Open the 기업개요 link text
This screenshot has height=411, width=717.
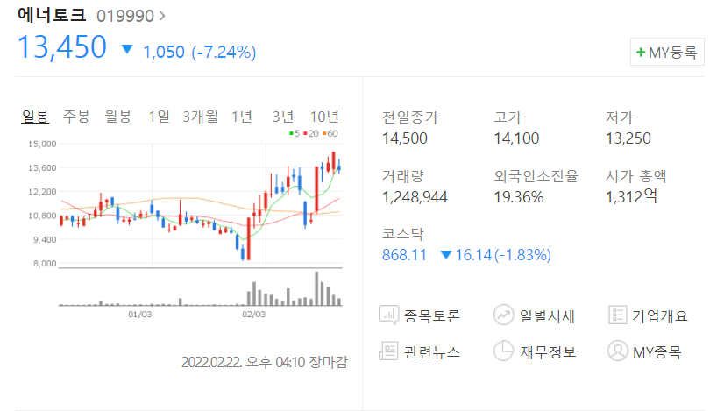click(660, 315)
